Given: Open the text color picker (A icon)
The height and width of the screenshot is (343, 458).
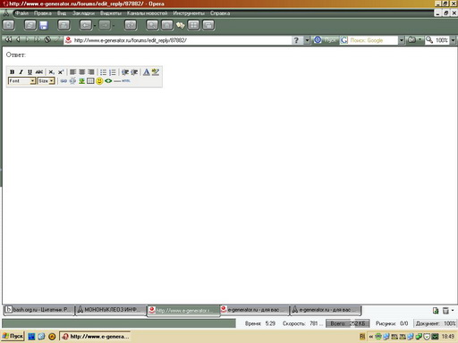Looking at the screenshot, I should [x=146, y=72].
